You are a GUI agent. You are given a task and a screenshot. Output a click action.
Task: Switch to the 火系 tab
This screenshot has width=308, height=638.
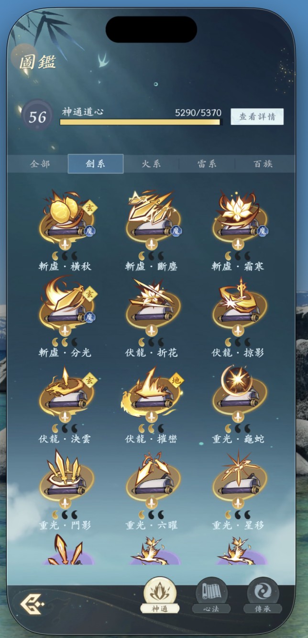tap(151, 164)
